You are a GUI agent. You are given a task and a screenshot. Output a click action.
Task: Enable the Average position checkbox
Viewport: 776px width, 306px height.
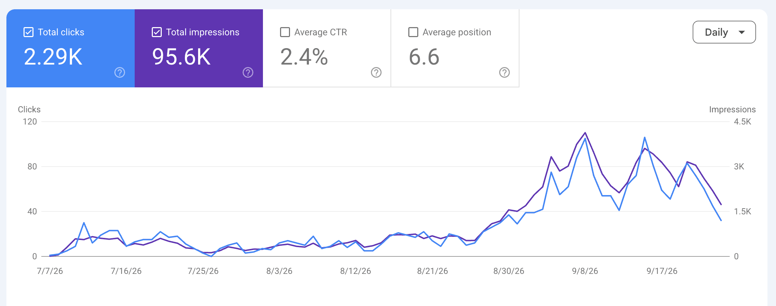point(413,32)
